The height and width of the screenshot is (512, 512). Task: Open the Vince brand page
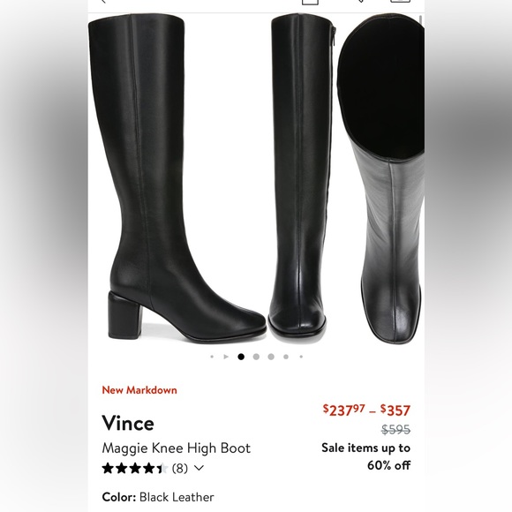pyautogui.click(x=128, y=423)
